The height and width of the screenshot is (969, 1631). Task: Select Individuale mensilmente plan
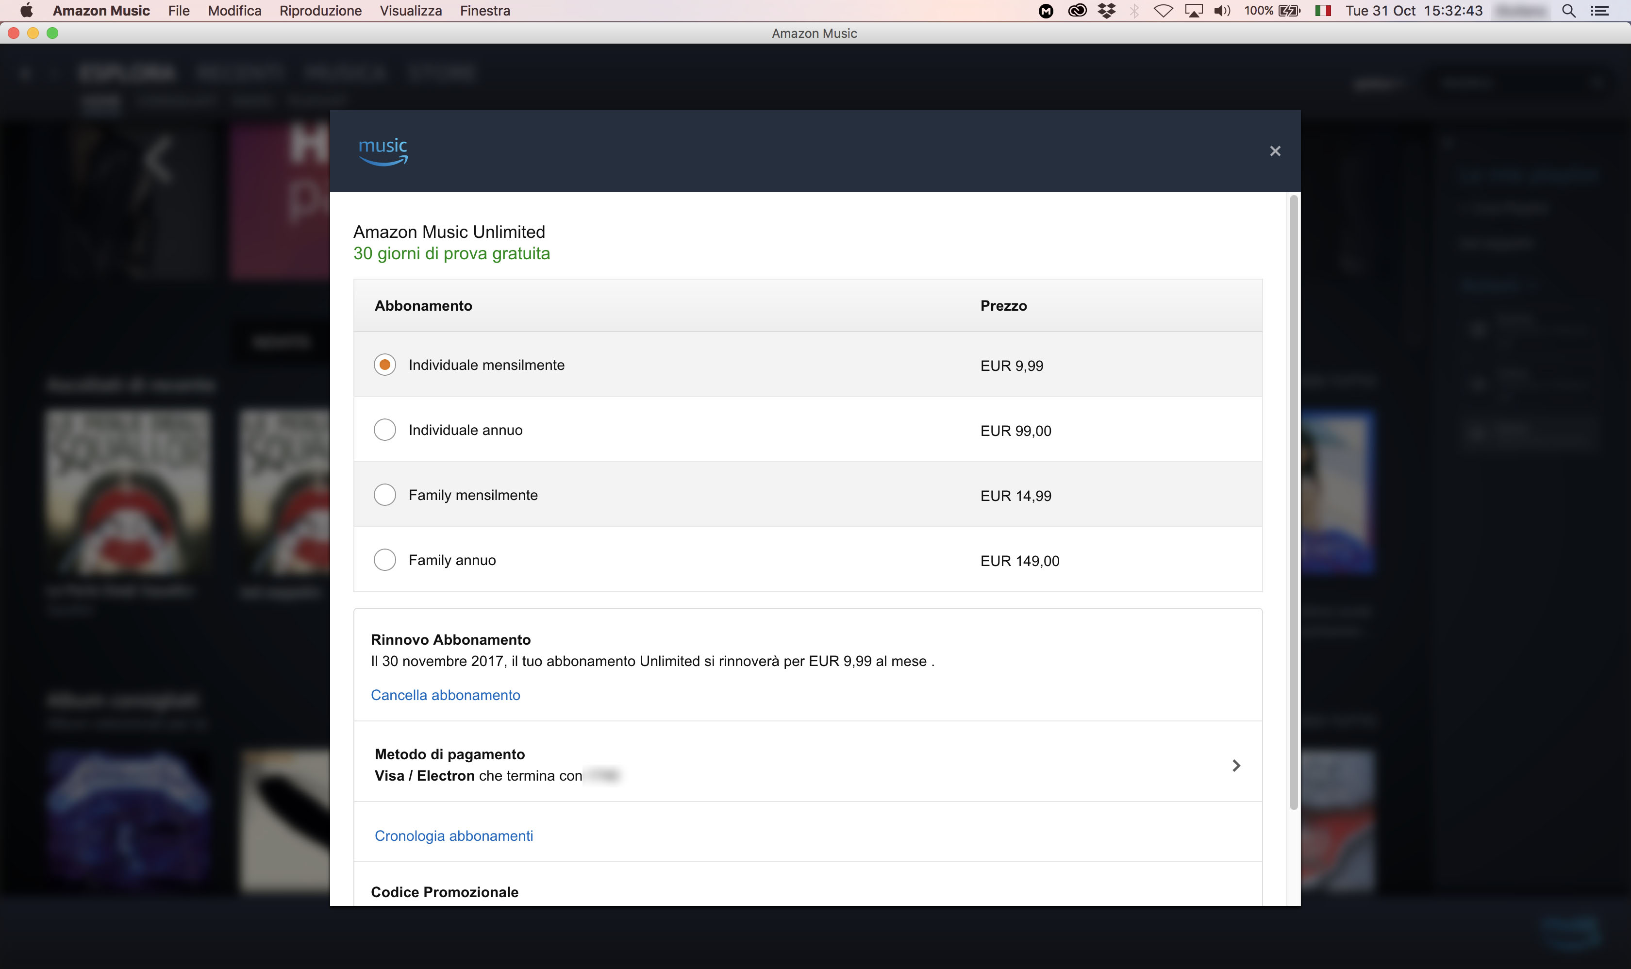[x=384, y=365]
